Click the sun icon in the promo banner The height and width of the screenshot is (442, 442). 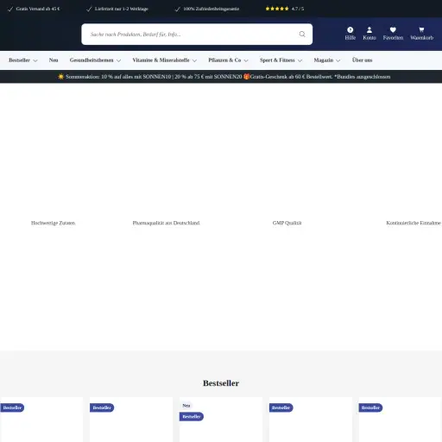(x=60, y=77)
